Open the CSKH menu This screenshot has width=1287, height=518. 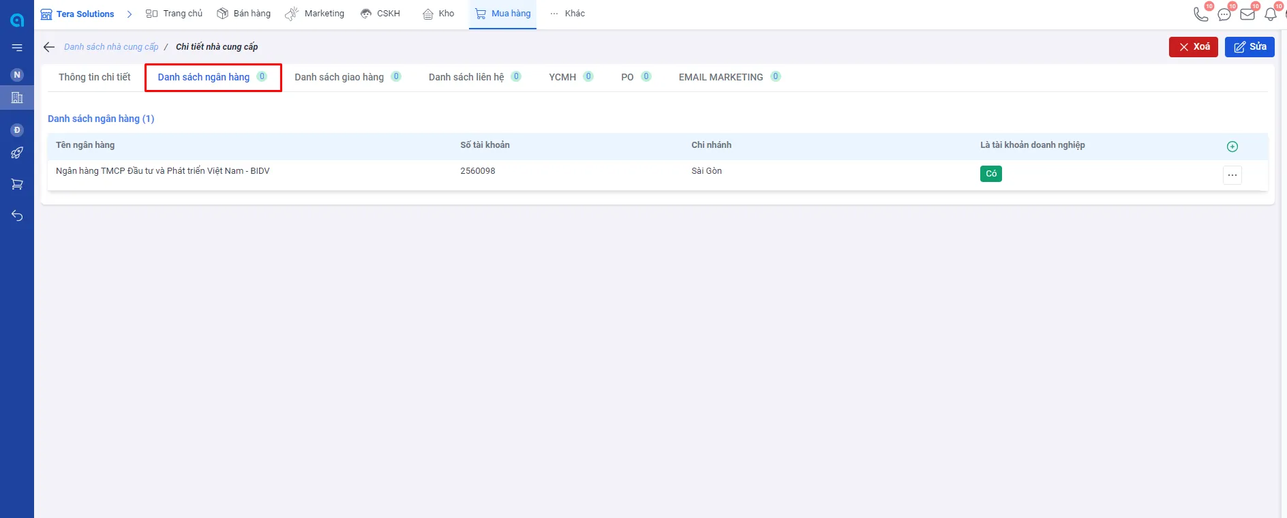coord(380,14)
